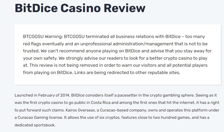Screen dimensions: 224x132
Task: Click the 'pacesetter in the crypto gambling sphere' phrase
Action: point(156,95)
